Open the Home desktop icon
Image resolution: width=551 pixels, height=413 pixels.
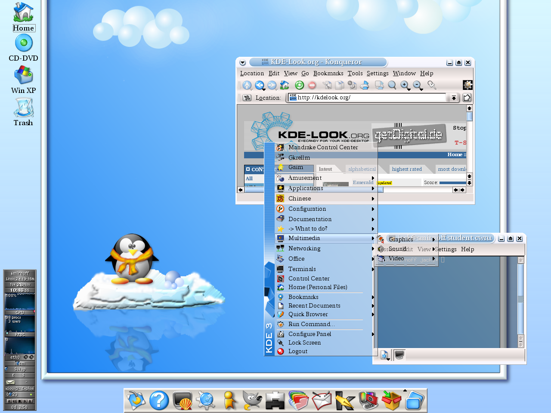pos(23,17)
